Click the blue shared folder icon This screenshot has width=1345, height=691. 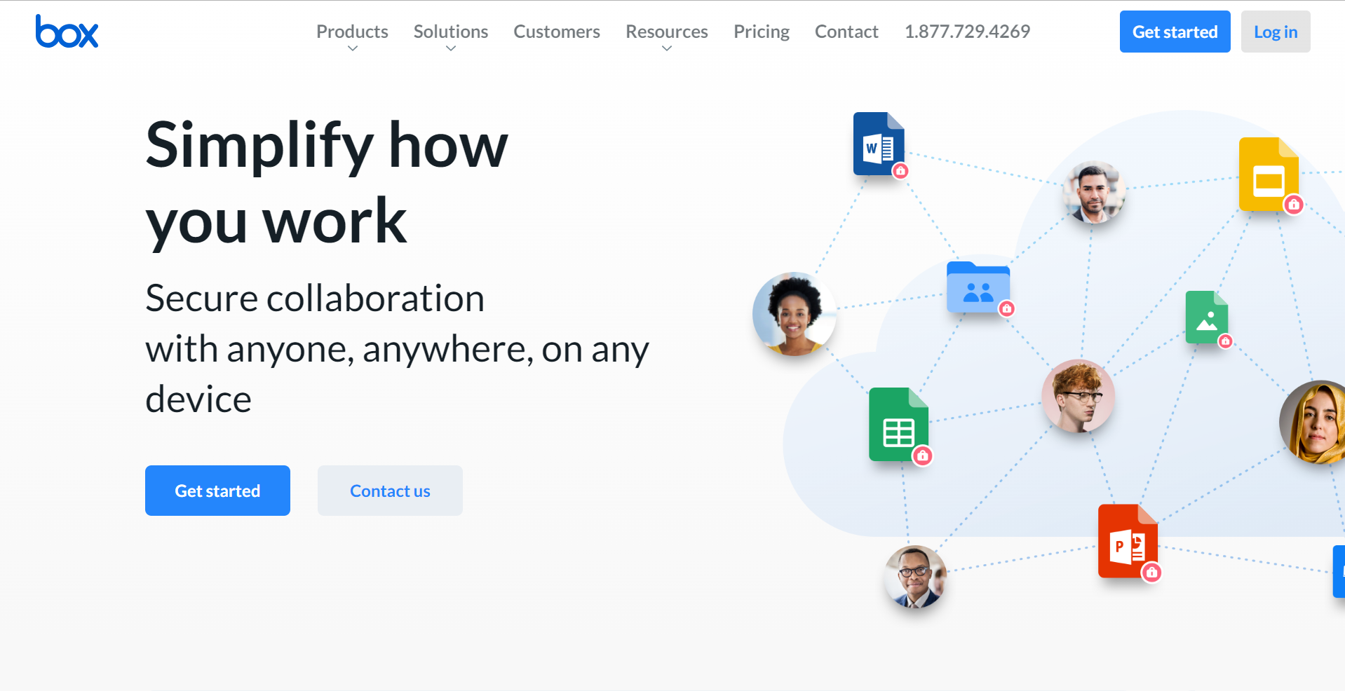(x=978, y=287)
